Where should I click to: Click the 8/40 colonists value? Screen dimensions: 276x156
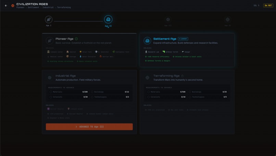183,97
